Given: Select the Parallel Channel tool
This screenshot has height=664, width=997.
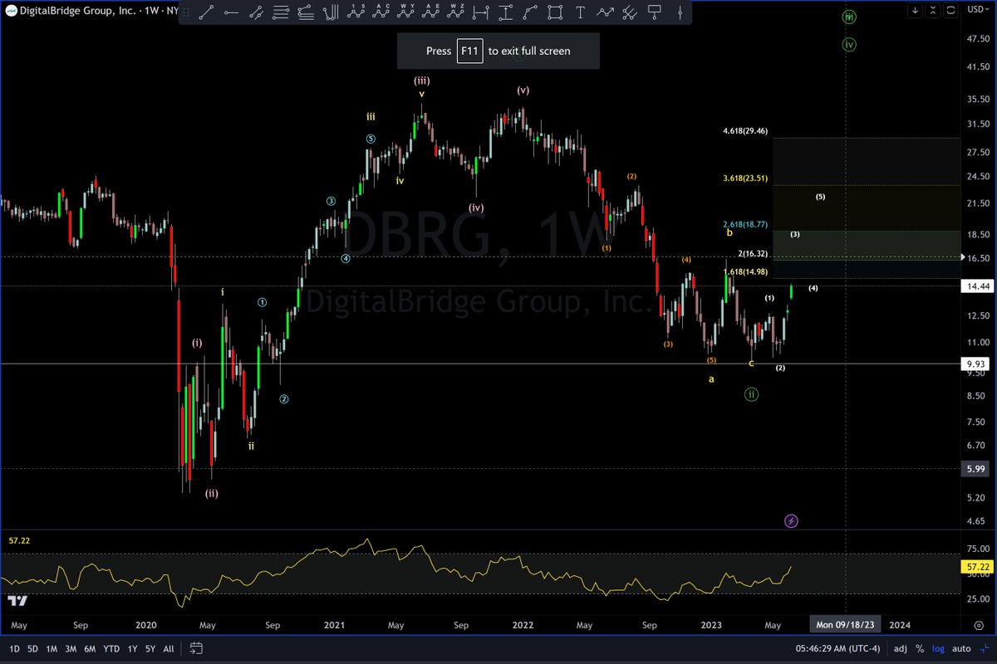Looking at the screenshot, I should click(x=630, y=12).
